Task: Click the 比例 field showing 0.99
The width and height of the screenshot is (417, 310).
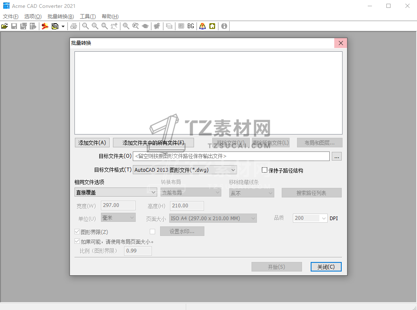Action: click(138, 251)
